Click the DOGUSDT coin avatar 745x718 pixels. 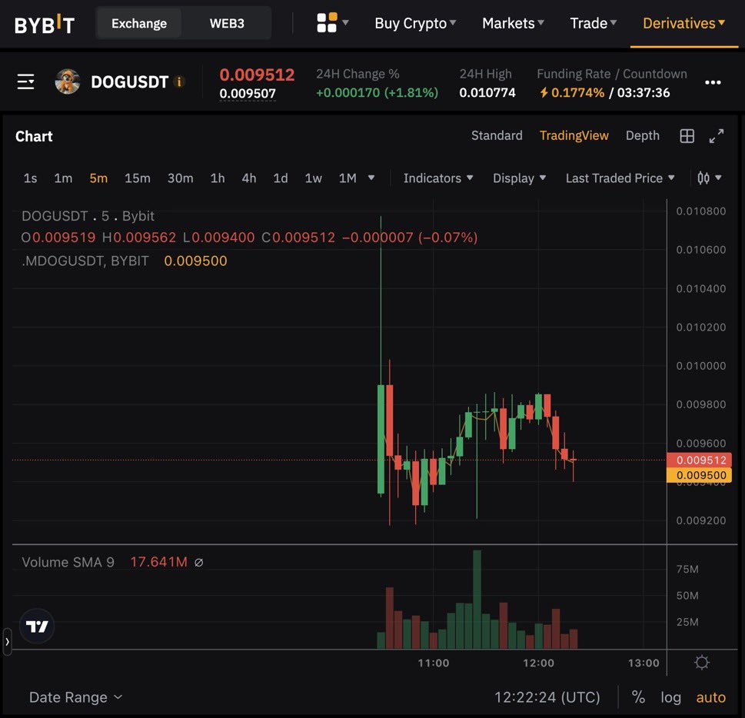click(x=68, y=81)
